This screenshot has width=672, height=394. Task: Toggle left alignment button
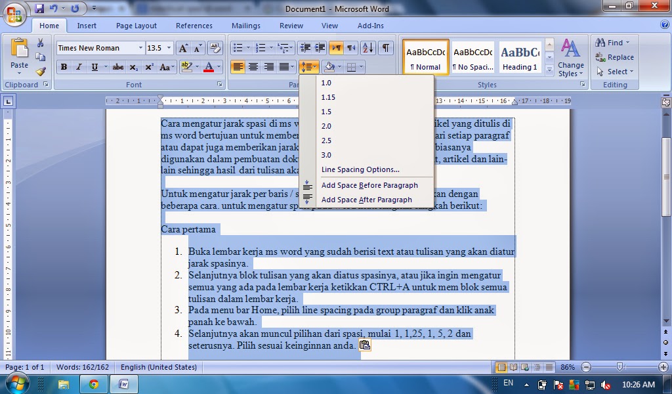(238, 67)
